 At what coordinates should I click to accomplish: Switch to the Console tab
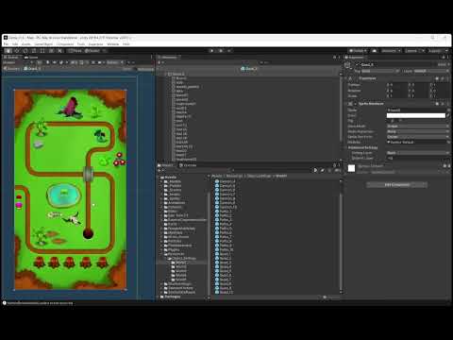(188, 165)
